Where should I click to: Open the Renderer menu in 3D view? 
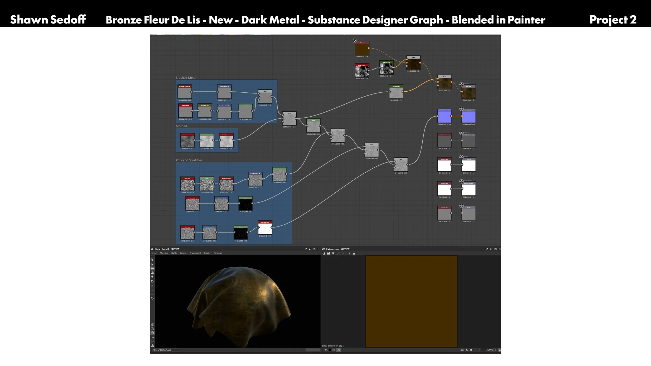pyautogui.click(x=218, y=253)
